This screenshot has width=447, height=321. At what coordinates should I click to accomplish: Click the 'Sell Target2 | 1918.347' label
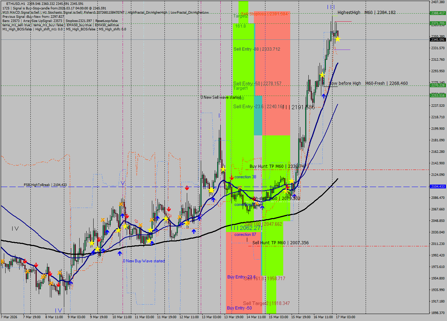coord(266,304)
